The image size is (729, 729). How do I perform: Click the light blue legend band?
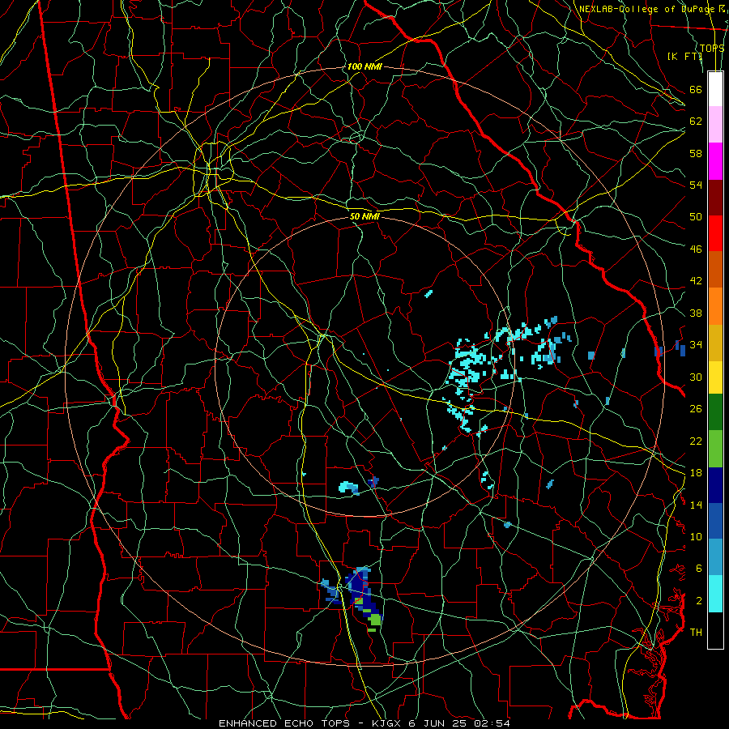click(x=715, y=557)
